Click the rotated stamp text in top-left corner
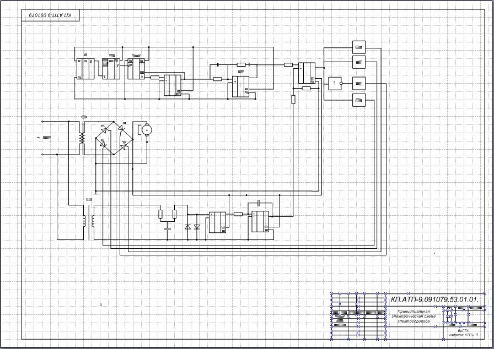This screenshot has width=494, height=349. (50, 15)
